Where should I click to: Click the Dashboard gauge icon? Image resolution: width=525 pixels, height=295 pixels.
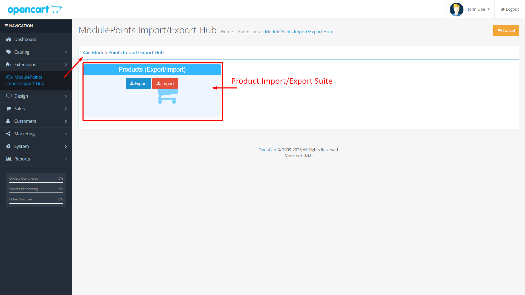click(x=9, y=39)
